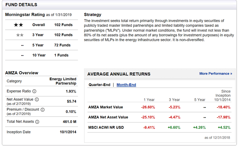Click the Strategy heading

pyautogui.click(x=93, y=15)
